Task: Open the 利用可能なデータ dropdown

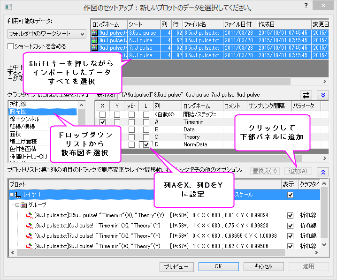Action: point(47,34)
